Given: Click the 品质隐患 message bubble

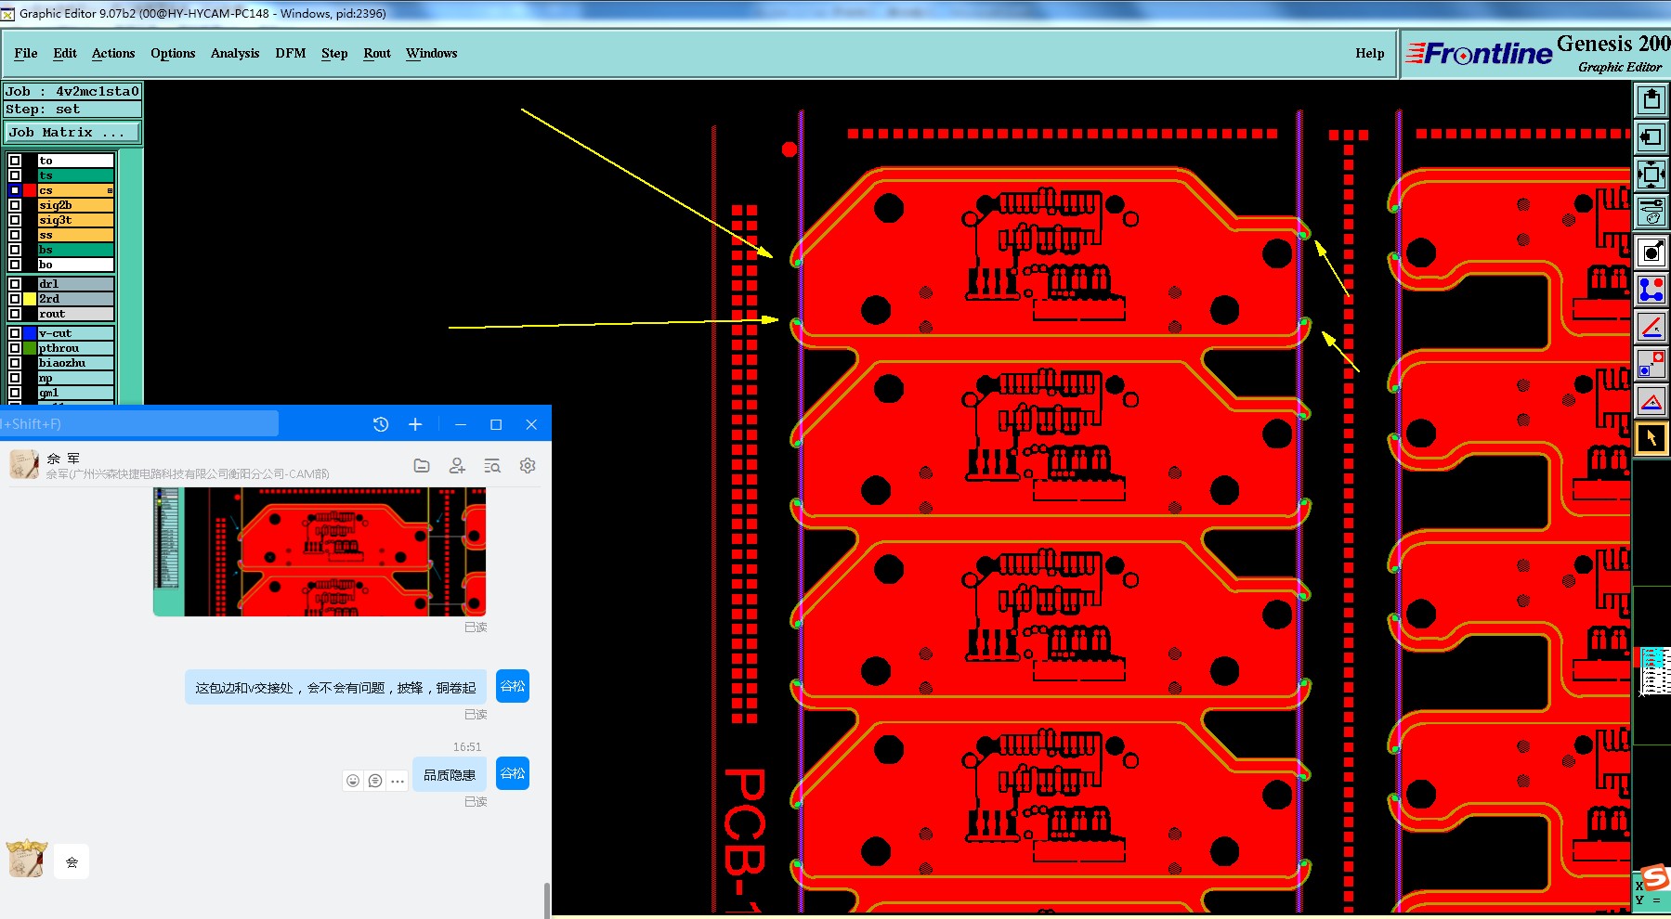Looking at the screenshot, I should (450, 774).
